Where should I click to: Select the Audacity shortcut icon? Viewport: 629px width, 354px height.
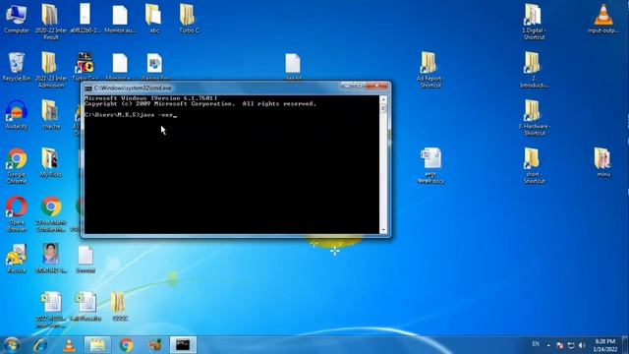[x=16, y=114]
